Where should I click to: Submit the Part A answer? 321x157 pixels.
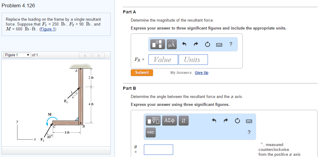pos(142,73)
